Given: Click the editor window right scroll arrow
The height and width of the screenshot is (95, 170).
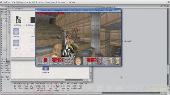Looking at the screenshot, I should 165,93.
